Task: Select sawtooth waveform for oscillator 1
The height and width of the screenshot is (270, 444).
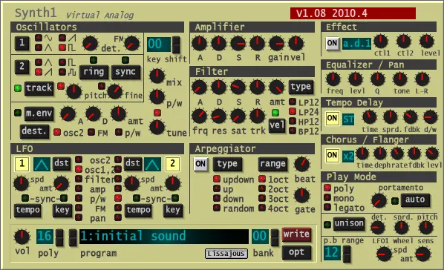Action: [x=62, y=38]
